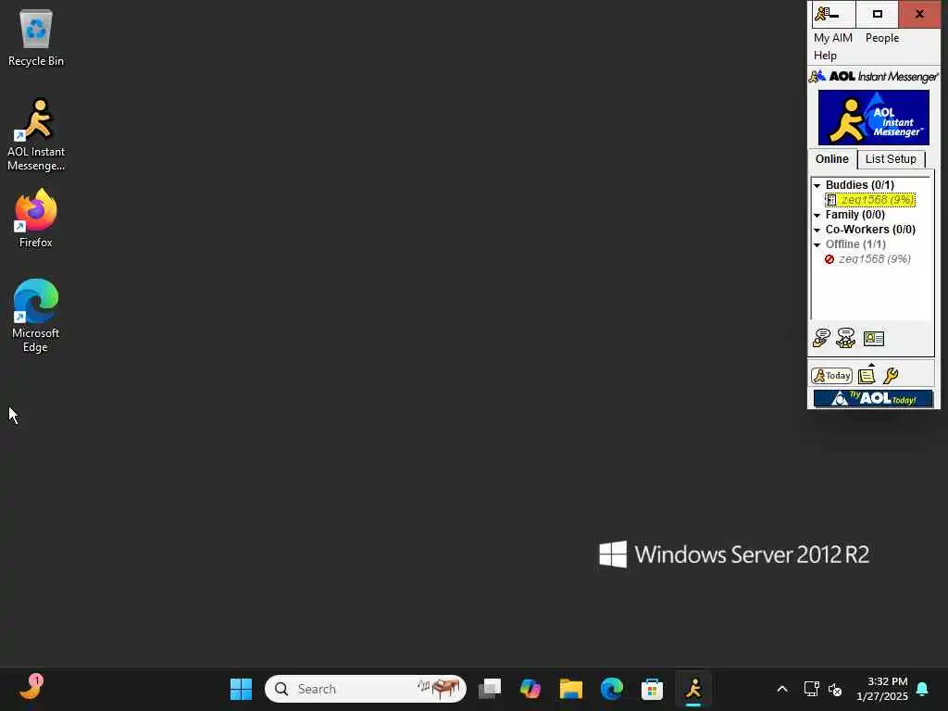Image resolution: width=948 pixels, height=711 pixels.
Task: Open the People menu
Action: pos(881,37)
